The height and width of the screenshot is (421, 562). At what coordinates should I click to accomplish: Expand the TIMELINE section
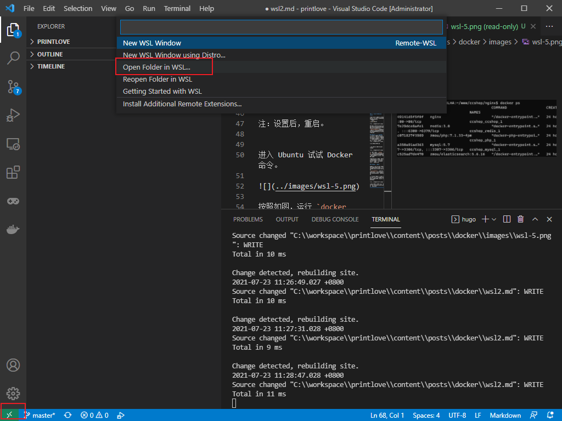point(50,66)
